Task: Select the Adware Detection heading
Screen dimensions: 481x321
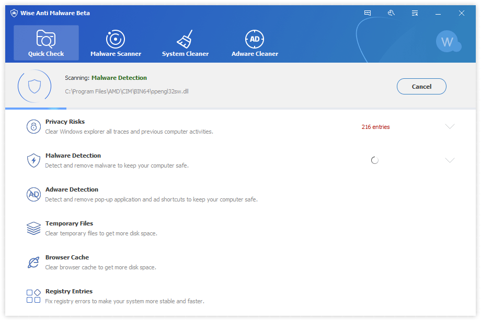Action: coord(72,189)
